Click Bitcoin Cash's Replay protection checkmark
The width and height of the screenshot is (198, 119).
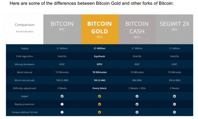[137, 104]
